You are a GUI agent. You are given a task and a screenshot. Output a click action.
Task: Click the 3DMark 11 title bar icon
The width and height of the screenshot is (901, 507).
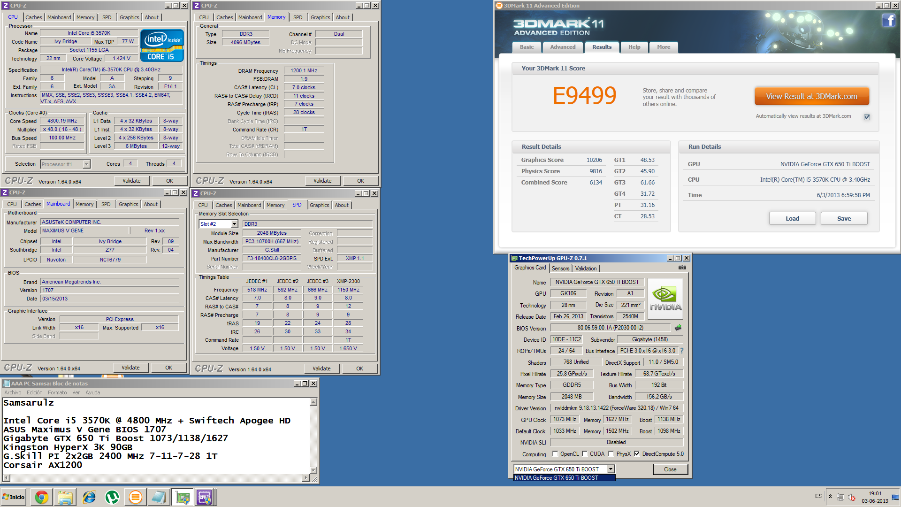pyautogui.click(x=499, y=6)
